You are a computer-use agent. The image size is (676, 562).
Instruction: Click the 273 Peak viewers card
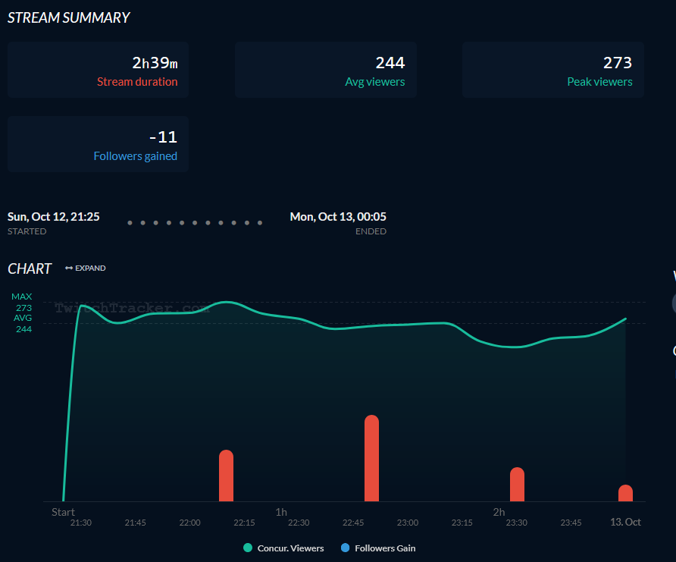point(553,70)
